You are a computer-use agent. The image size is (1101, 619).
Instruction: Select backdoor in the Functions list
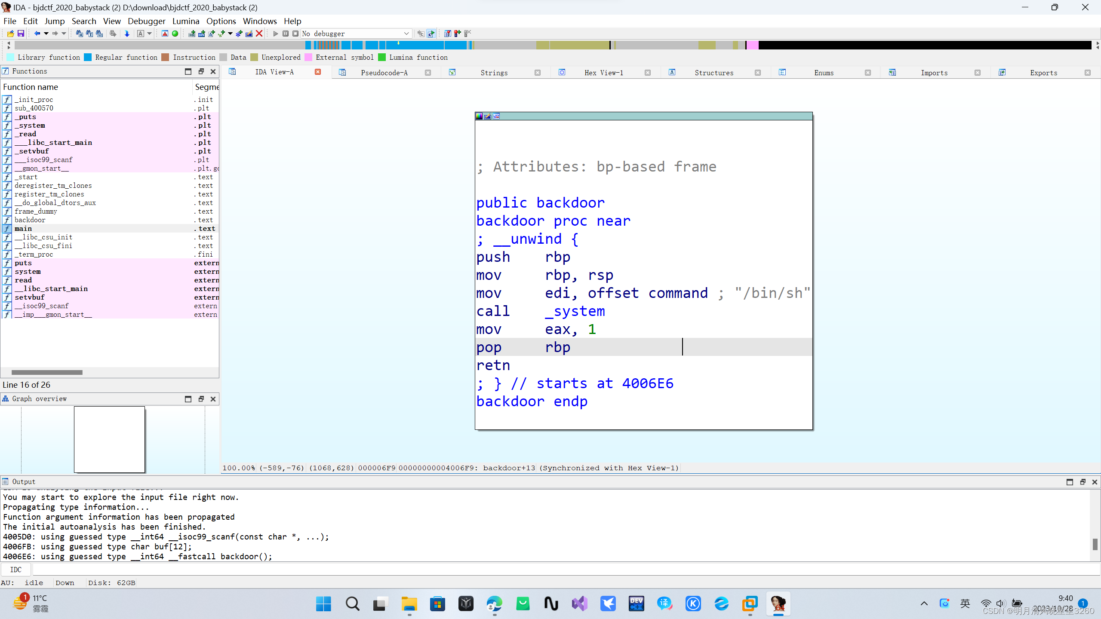click(x=30, y=220)
